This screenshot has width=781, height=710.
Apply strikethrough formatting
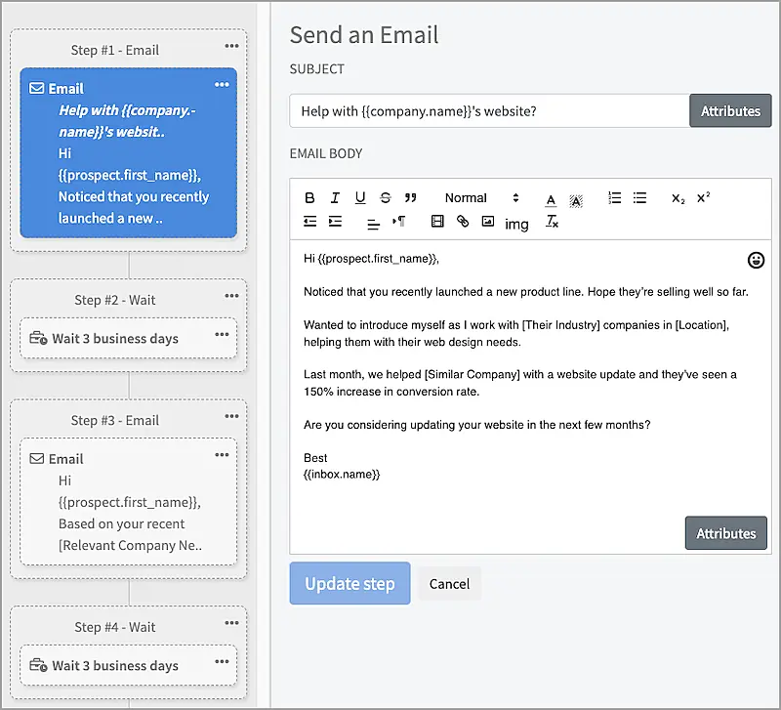(x=384, y=197)
